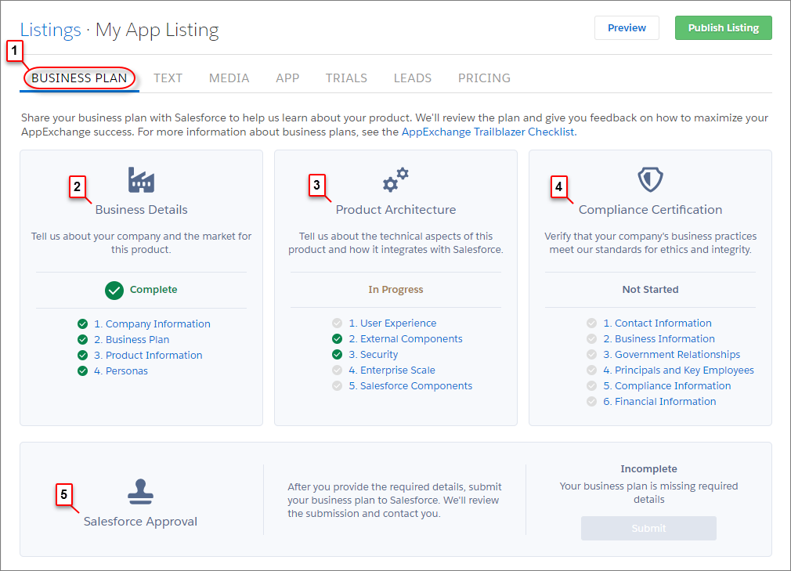This screenshot has height=571, width=791.
Task: Click gray check beside User Experience
Action: tap(337, 323)
